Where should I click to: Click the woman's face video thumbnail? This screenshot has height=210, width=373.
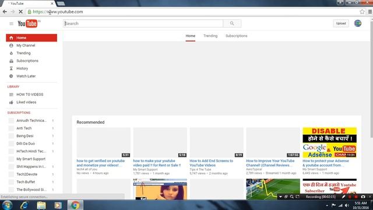160,189
